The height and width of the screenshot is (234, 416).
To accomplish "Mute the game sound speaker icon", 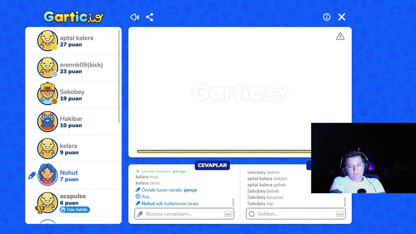I will (135, 17).
